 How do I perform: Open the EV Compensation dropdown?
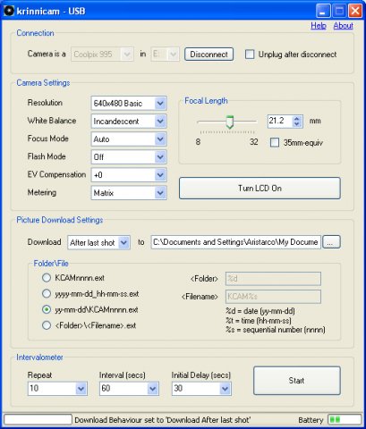tap(129, 175)
